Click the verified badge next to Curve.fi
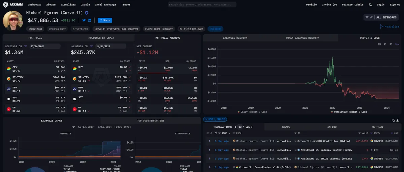404x172 pixels. point(87,13)
